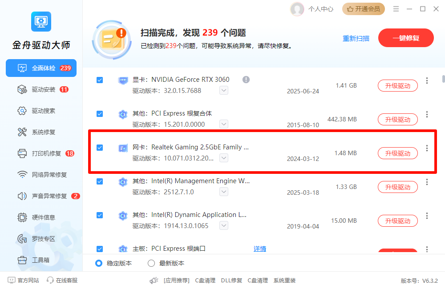Uncheck the PCI Express 根复合体 checkbox
This screenshot has width=445, height=289.
pos(100,114)
